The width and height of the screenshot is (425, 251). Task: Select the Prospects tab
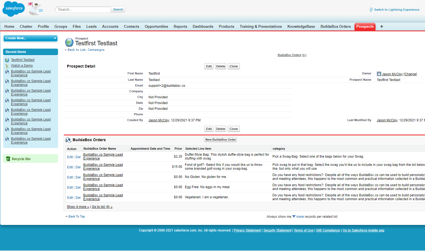click(x=365, y=27)
